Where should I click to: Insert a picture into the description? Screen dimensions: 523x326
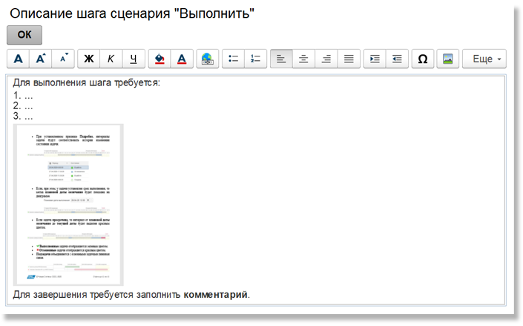coord(448,59)
